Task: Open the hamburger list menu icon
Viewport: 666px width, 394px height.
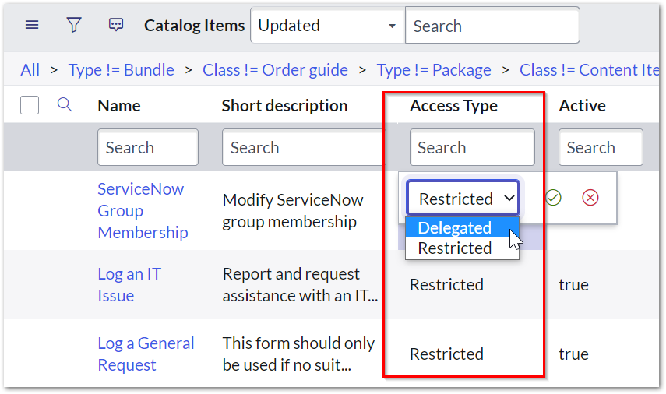Action: click(32, 26)
